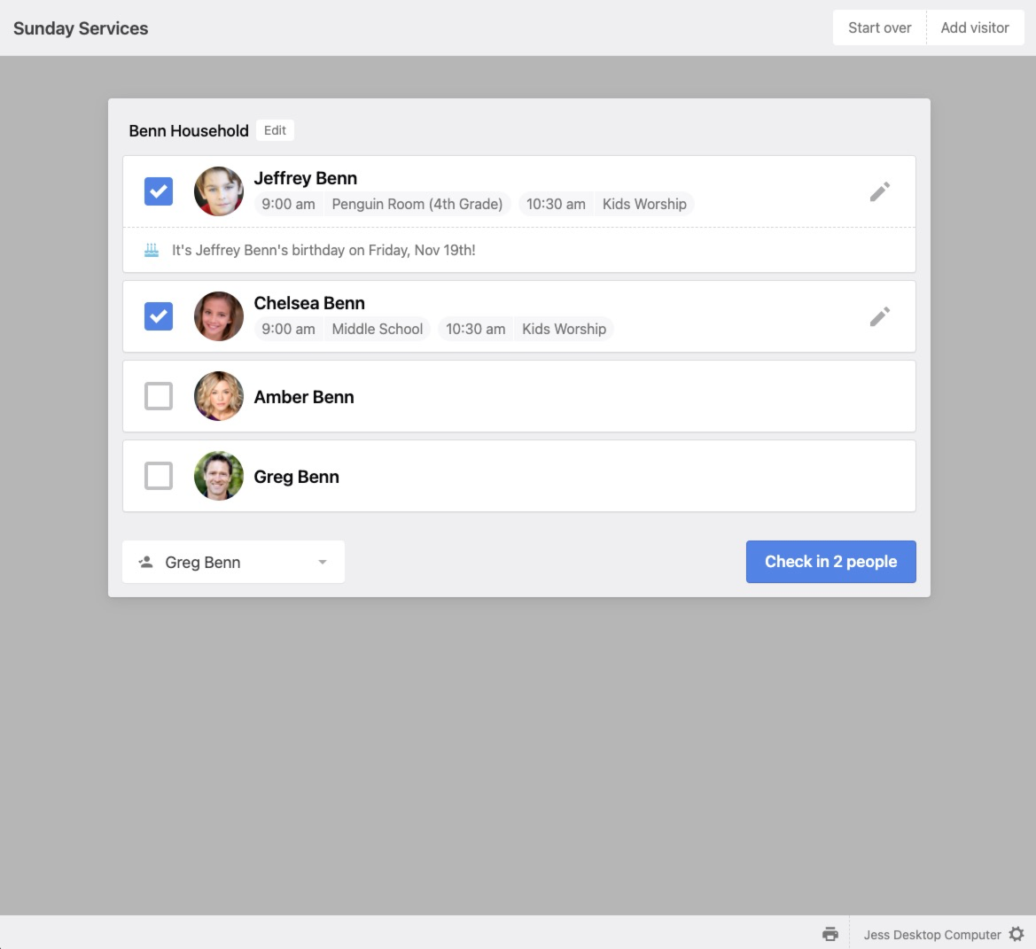The image size is (1036, 949).
Task: Click Add visitor
Action: pos(975,27)
